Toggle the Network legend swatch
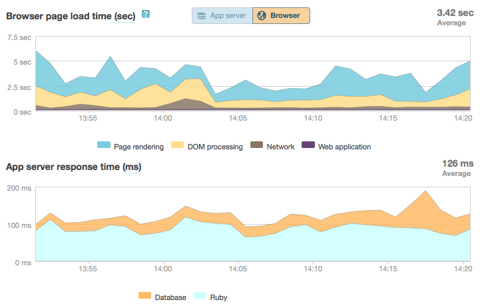 (x=256, y=145)
